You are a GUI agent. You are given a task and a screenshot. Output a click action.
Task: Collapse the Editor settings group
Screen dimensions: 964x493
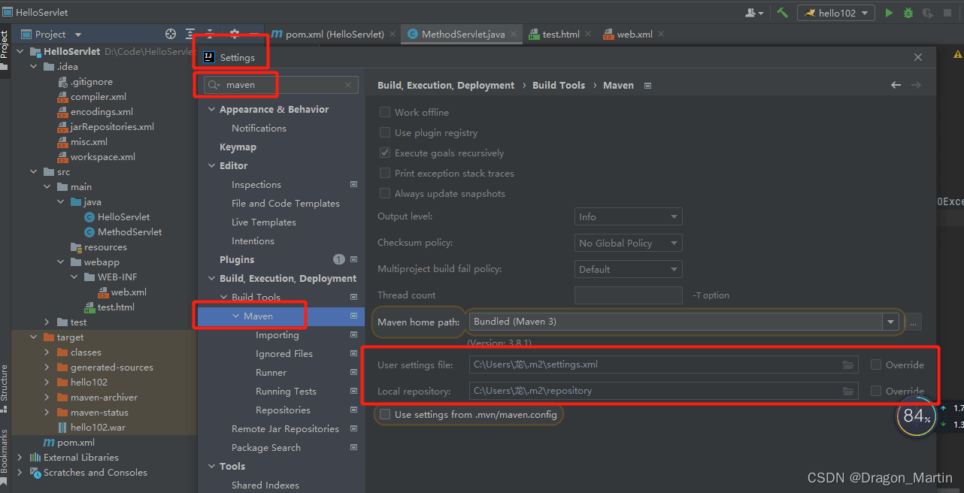coord(211,165)
